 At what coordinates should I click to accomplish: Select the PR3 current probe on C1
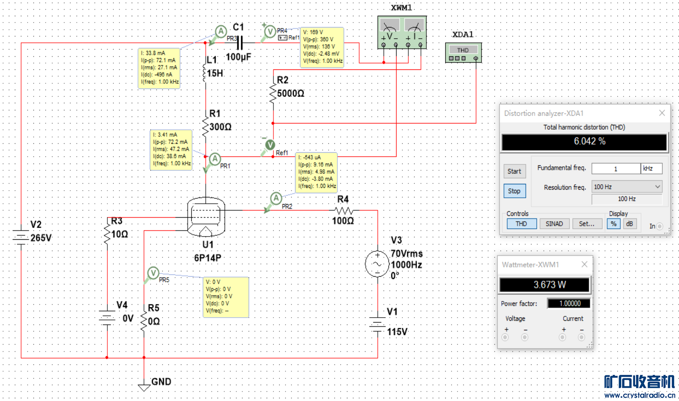[221, 32]
